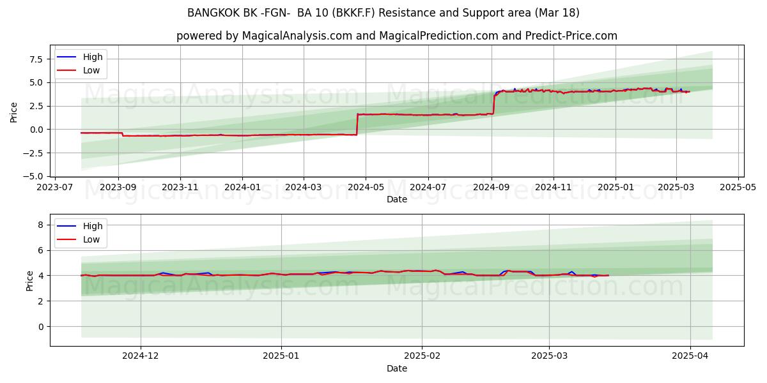This screenshot has width=767, height=383.
Task: Select the chart title 'BANGKOK BK -FGN- BA 10 (BKKF.F) Resistance and Support area (Mar 18)'
Action: pos(383,13)
